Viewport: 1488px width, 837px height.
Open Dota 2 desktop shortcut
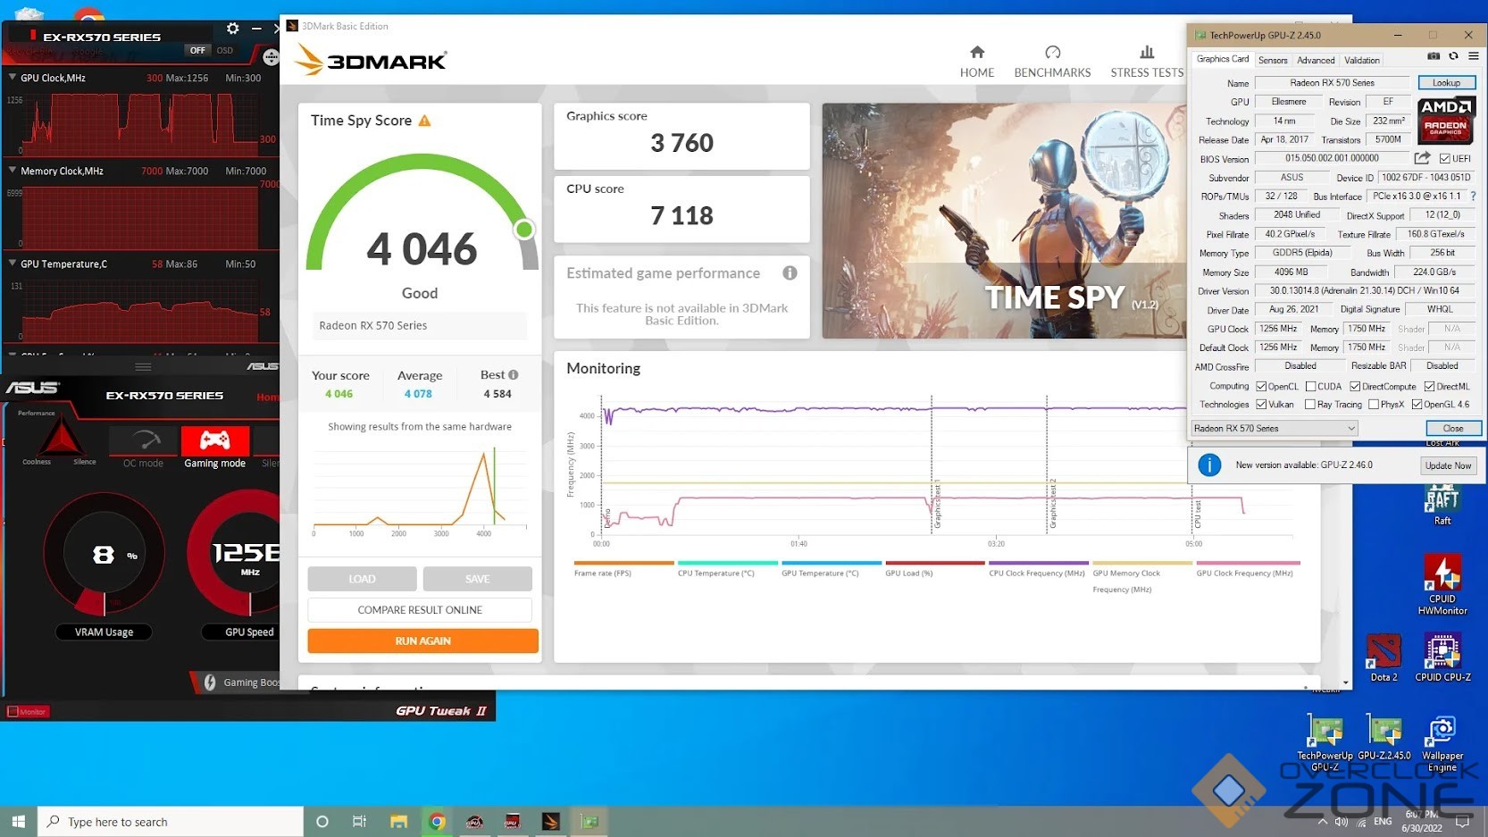(x=1383, y=657)
